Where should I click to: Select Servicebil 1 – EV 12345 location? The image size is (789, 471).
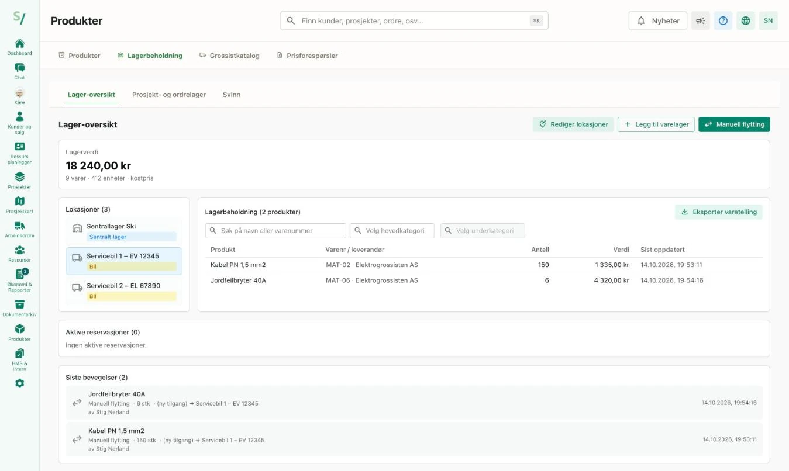[x=124, y=261]
